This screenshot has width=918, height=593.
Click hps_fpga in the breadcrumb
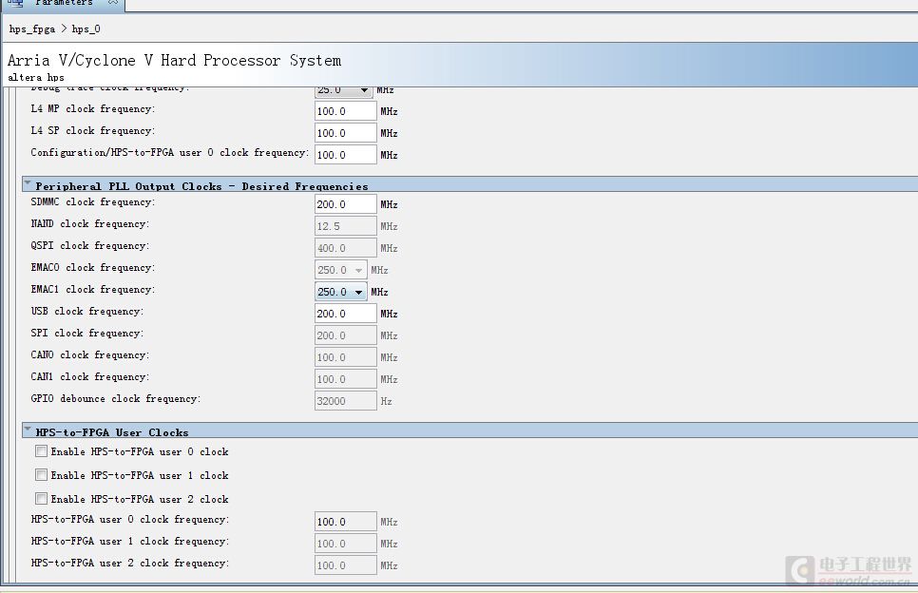pyautogui.click(x=32, y=29)
